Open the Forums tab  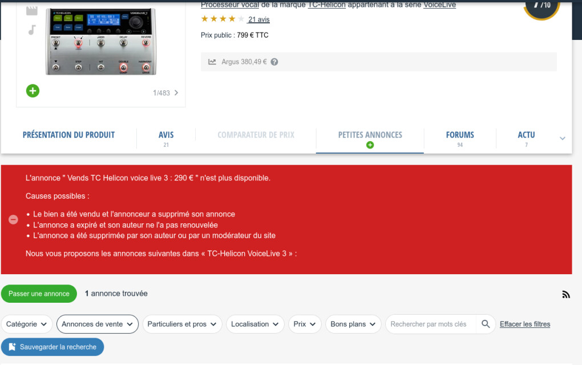tap(460, 138)
